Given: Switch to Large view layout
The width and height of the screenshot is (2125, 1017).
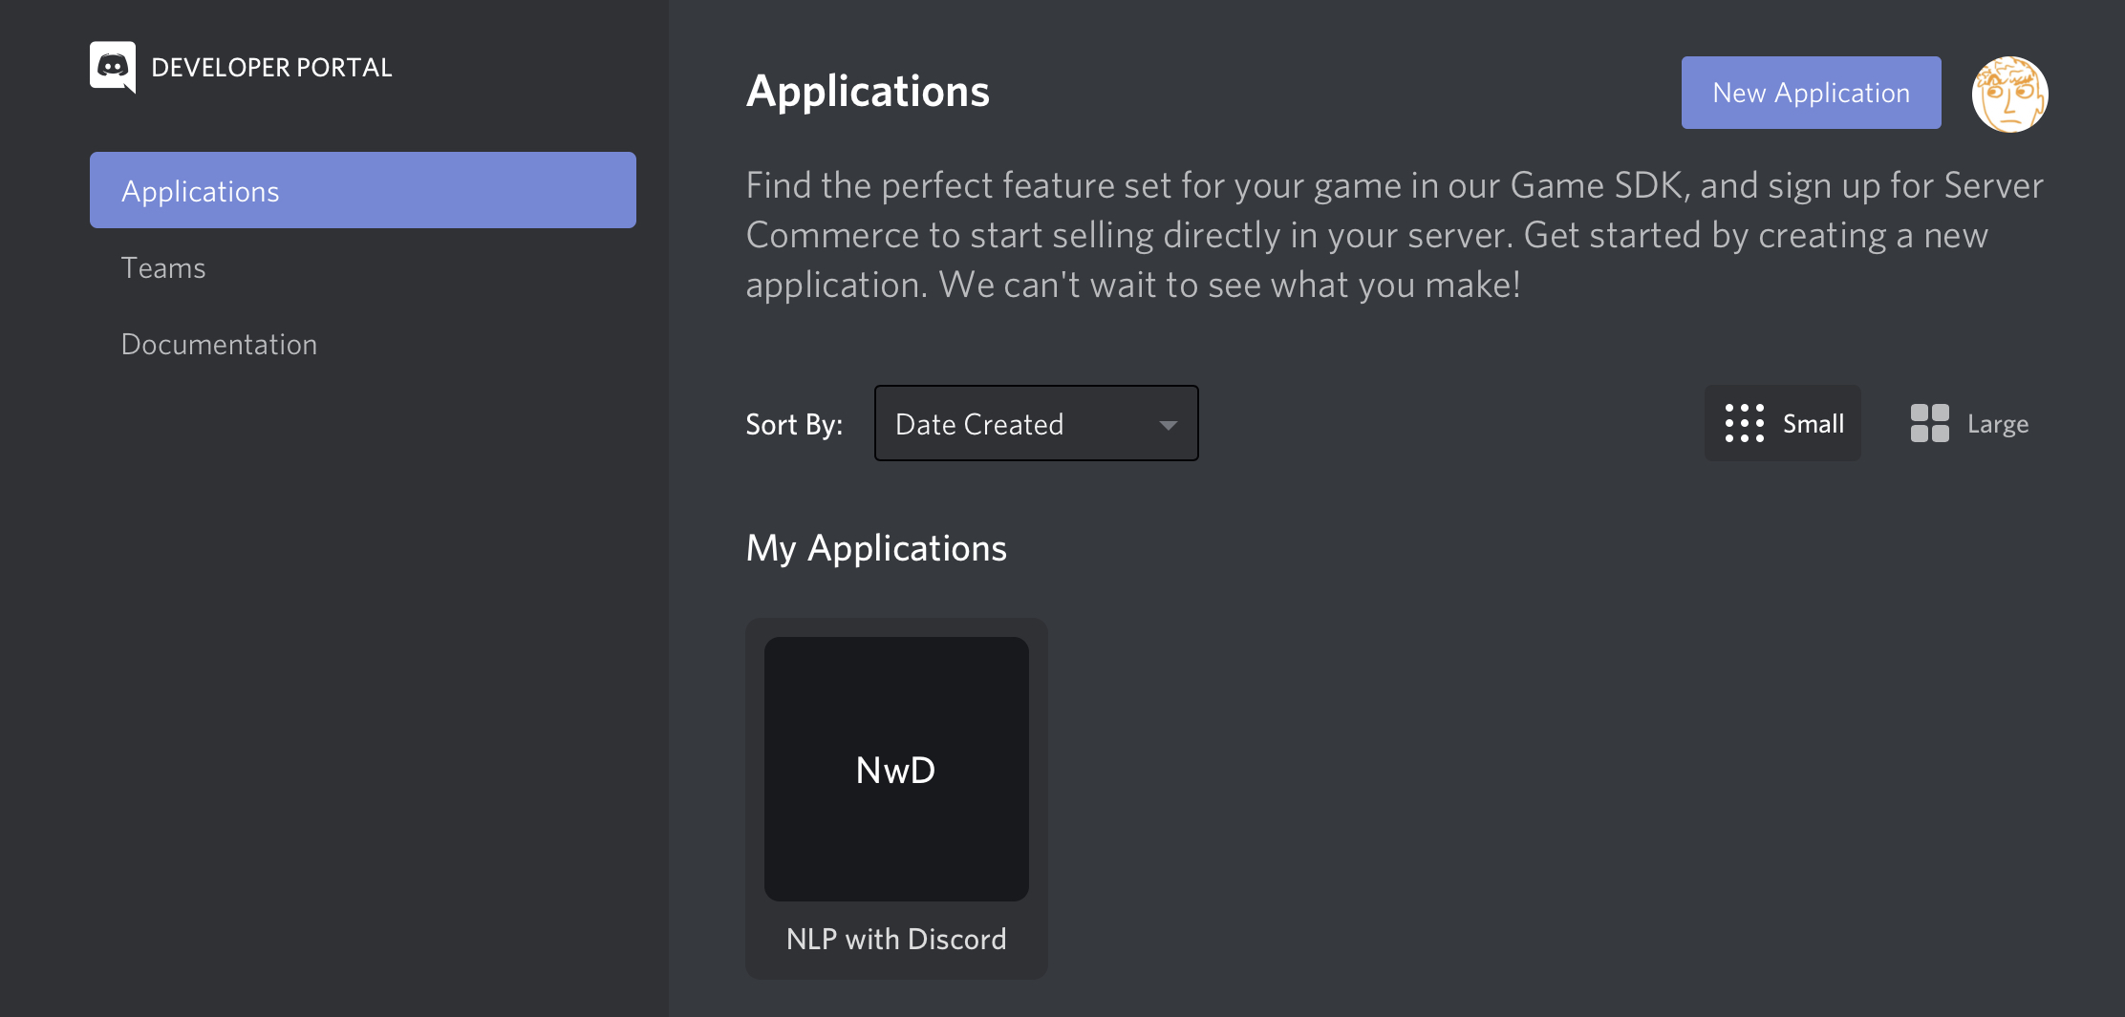Looking at the screenshot, I should [x=1969, y=423].
